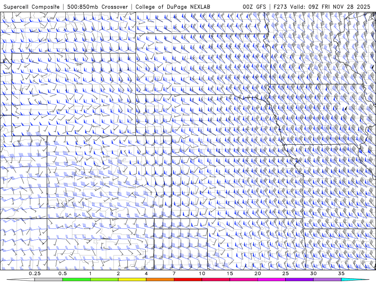The height and width of the screenshot is (282, 376).
Task: Click the "25" scale label
Action: point(285,274)
